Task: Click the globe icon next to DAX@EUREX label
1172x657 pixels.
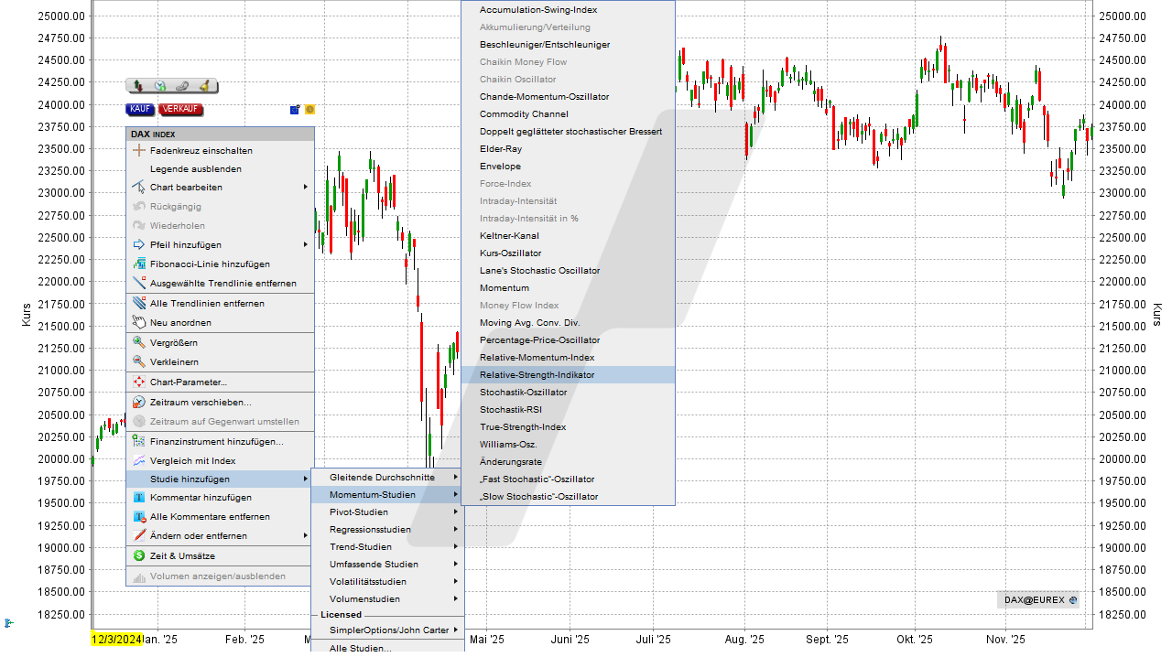Action: pyautogui.click(x=1072, y=599)
